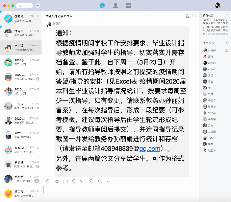Open font settings 'A' icon

coord(108,181)
